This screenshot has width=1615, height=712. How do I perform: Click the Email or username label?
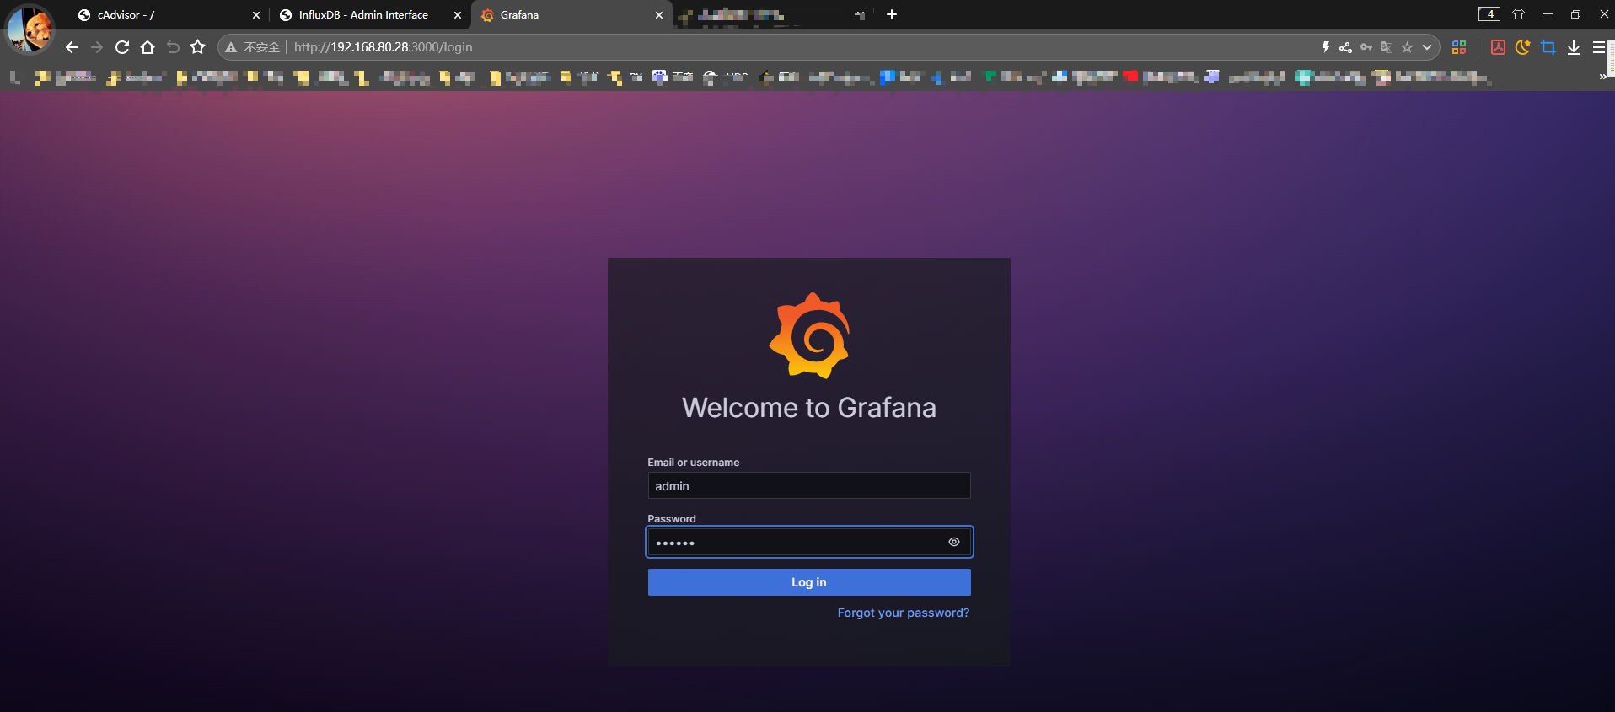coord(693,463)
